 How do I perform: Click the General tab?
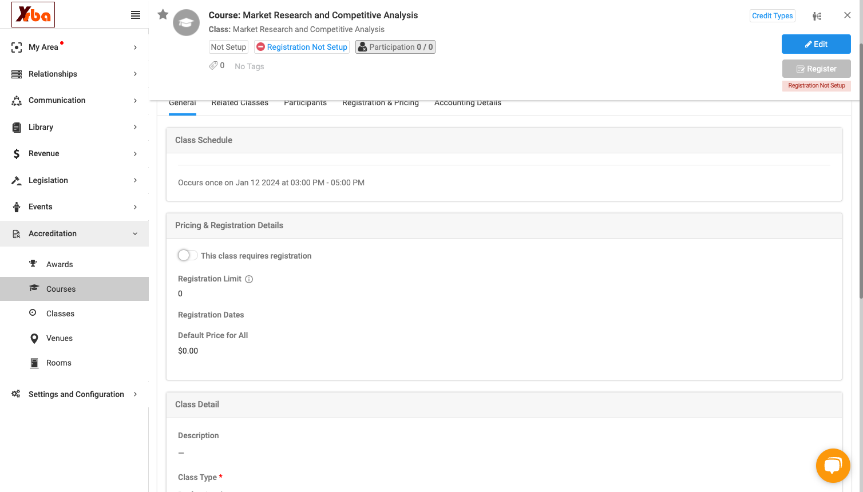183,103
